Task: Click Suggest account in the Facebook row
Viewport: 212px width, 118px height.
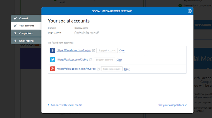Action: pyautogui.click(x=107, y=50)
